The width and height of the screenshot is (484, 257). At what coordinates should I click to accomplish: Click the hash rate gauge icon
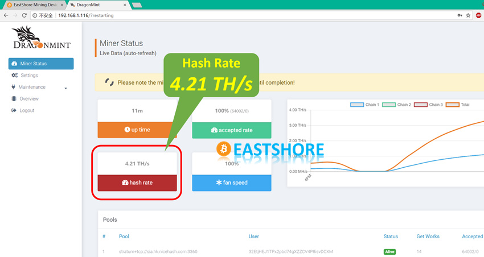pos(125,183)
